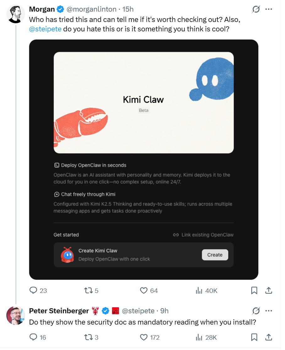285x350 pixels.
Task: Open more options on Morgan's tweet
Action: pyautogui.click(x=269, y=9)
